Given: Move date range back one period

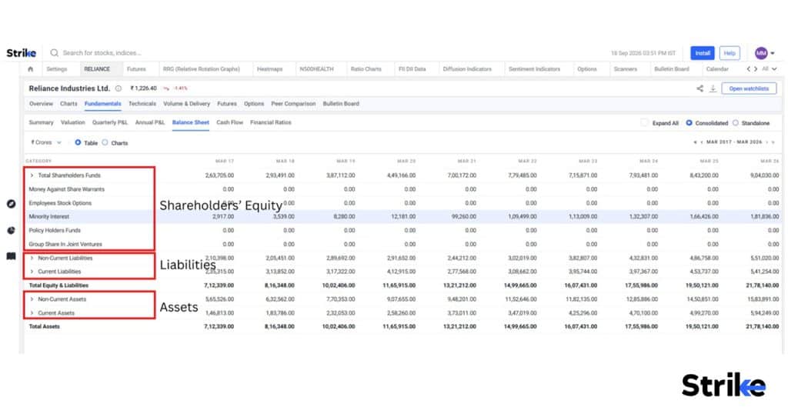Looking at the screenshot, I should tap(702, 142).
